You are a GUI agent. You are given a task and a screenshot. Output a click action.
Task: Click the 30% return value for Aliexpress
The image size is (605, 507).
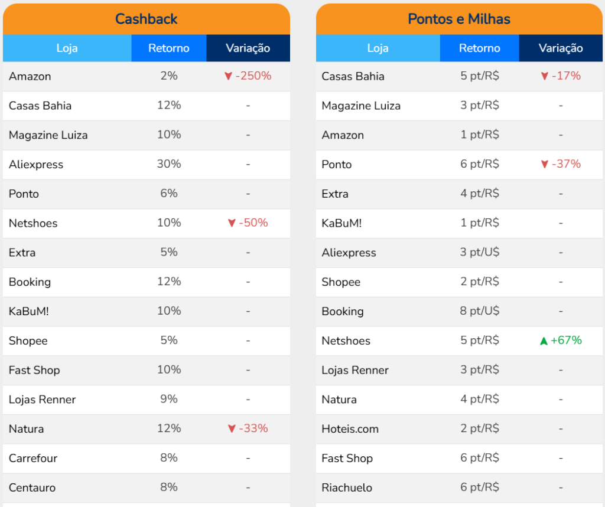coord(169,164)
